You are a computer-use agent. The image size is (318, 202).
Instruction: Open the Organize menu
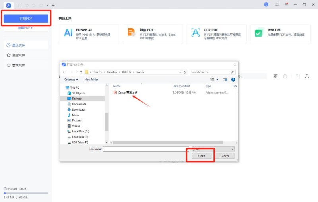click(x=71, y=80)
